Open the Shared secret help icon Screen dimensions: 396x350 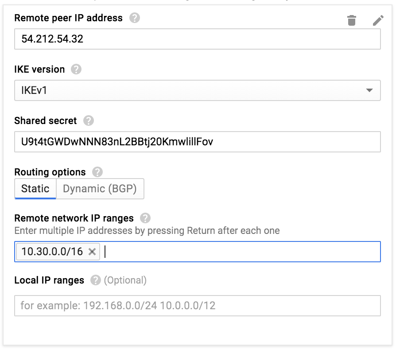click(89, 121)
